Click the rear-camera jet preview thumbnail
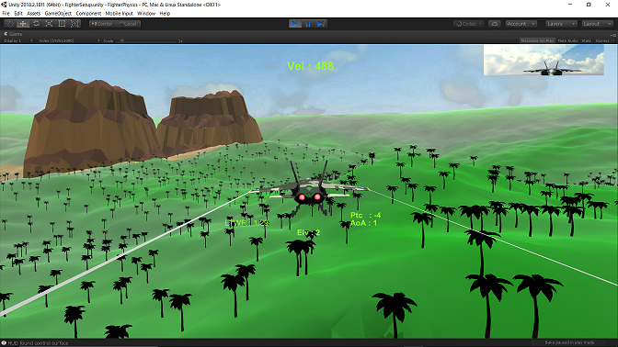618x347 pixels. tap(544, 60)
